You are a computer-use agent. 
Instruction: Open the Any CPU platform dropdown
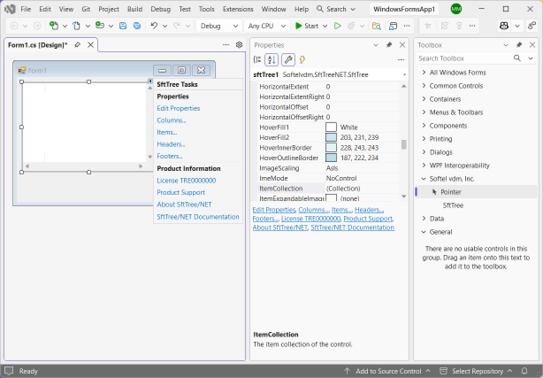[x=267, y=26]
